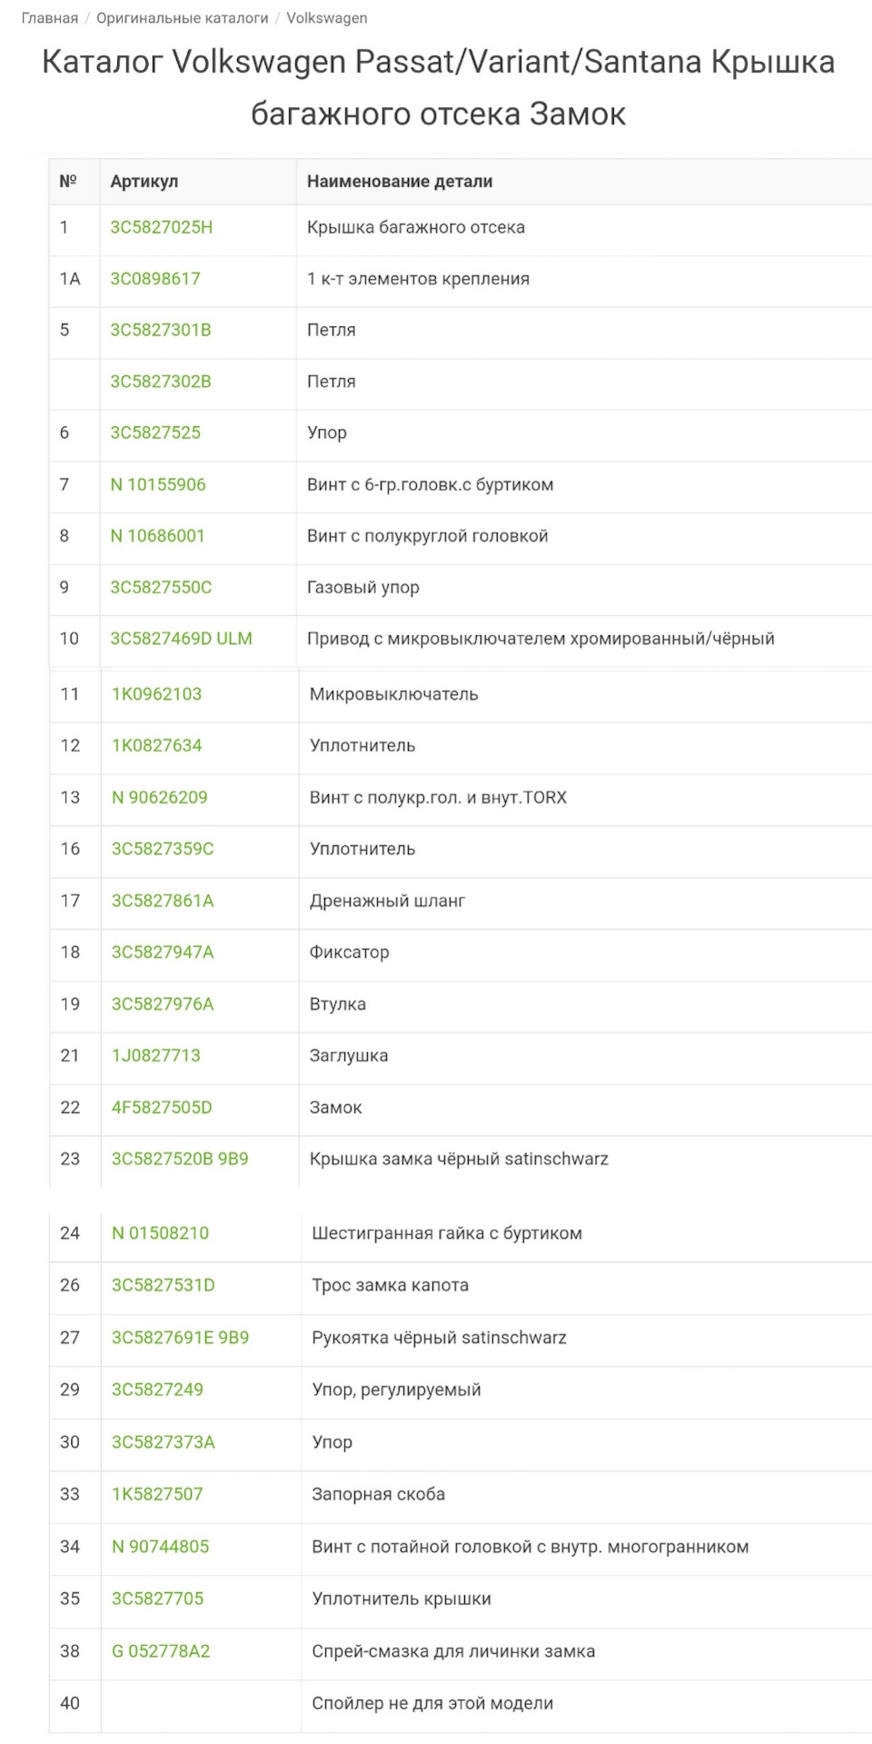Viewport: 872px width, 1744px height.
Task: Open microswitch part 1K0962103
Action: [157, 694]
